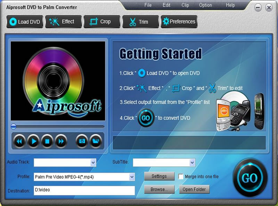The height and width of the screenshot is (206, 278).
Task: Expand the SubTitle dropdown
Action: (x=192, y=162)
